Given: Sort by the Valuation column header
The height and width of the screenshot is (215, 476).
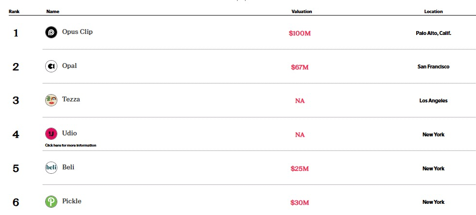Looking at the screenshot, I should (302, 11).
